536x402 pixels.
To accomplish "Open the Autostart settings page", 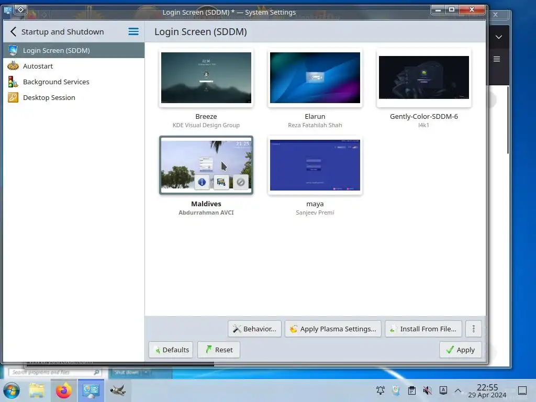I will [x=73, y=66].
